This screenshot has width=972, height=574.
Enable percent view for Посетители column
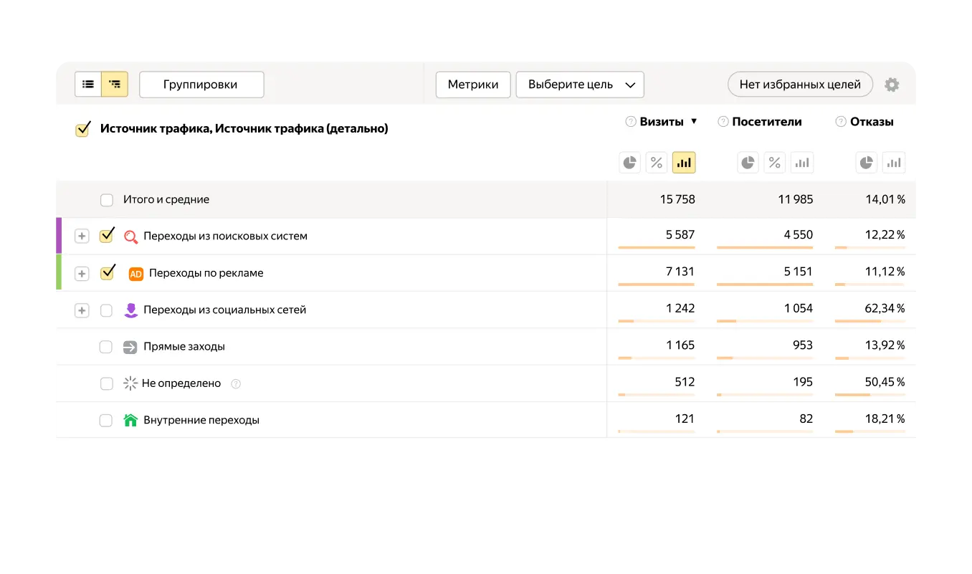774,162
